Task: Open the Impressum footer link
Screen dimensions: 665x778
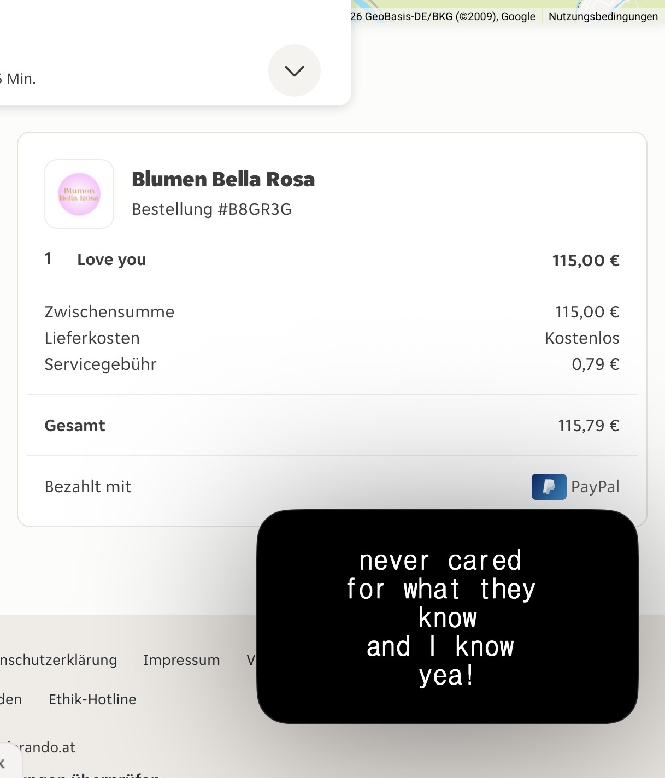Action: pos(181,660)
